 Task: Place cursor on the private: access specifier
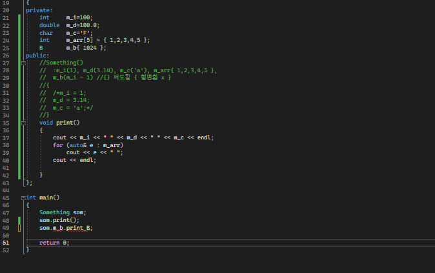[39, 10]
